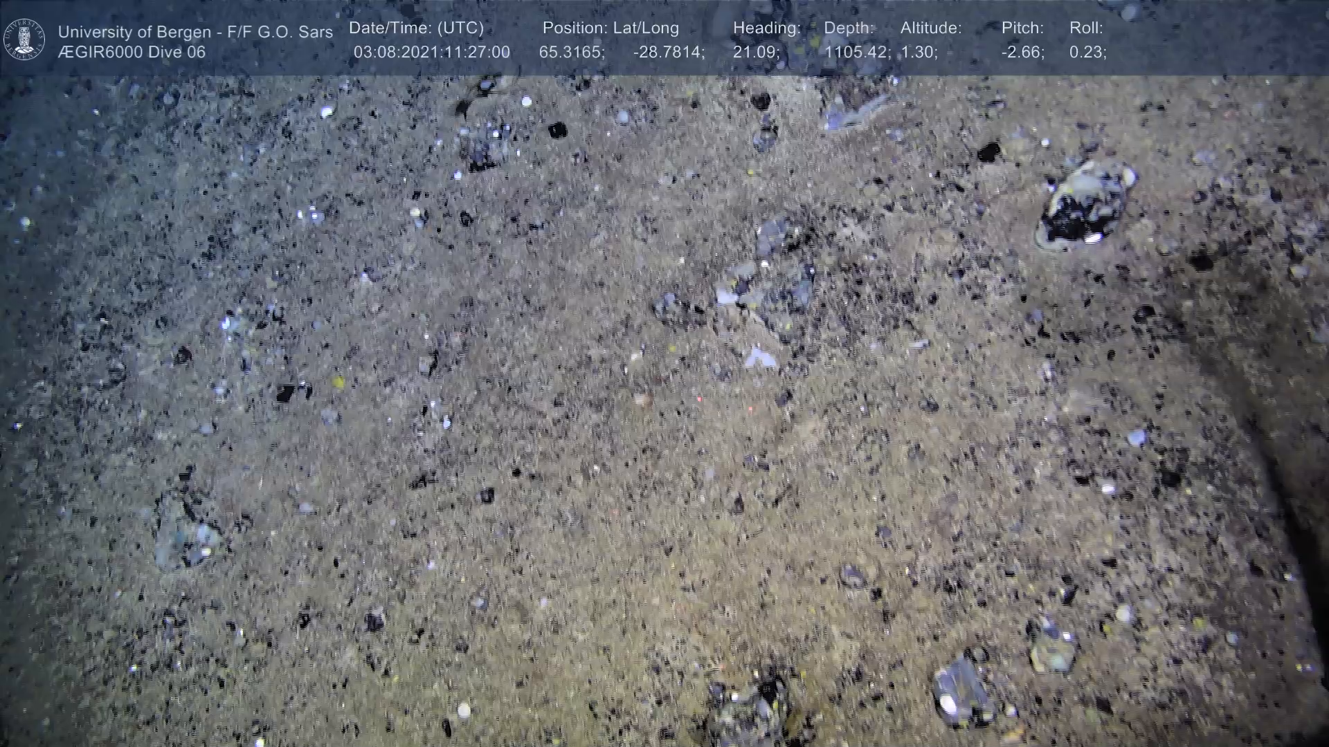1329x747 pixels.
Task: Click the large shell-like object at upper right
Action: click(x=1082, y=203)
